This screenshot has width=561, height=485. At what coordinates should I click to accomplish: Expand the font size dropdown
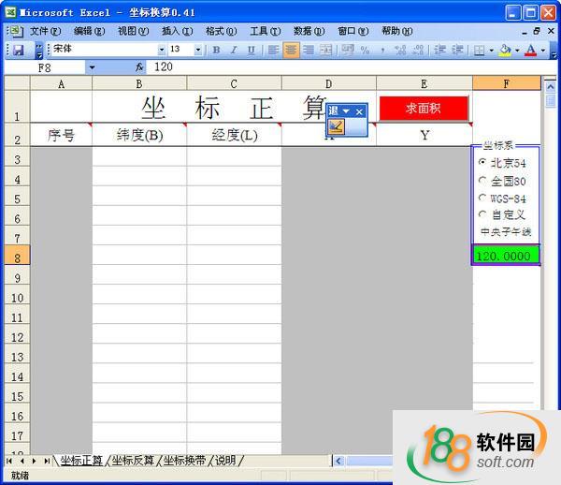click(199, 50)
